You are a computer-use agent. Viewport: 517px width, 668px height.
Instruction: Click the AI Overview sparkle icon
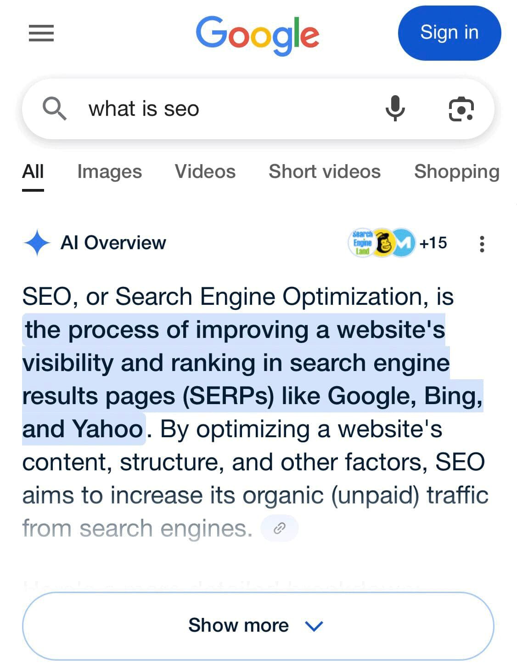39,243
